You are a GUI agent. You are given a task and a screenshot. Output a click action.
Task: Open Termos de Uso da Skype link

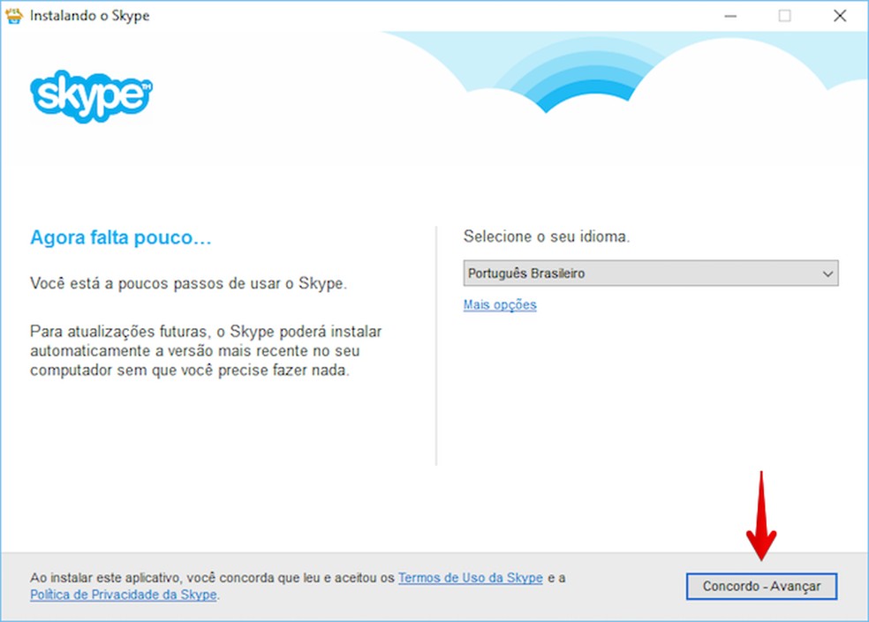(x=471, y=578)
